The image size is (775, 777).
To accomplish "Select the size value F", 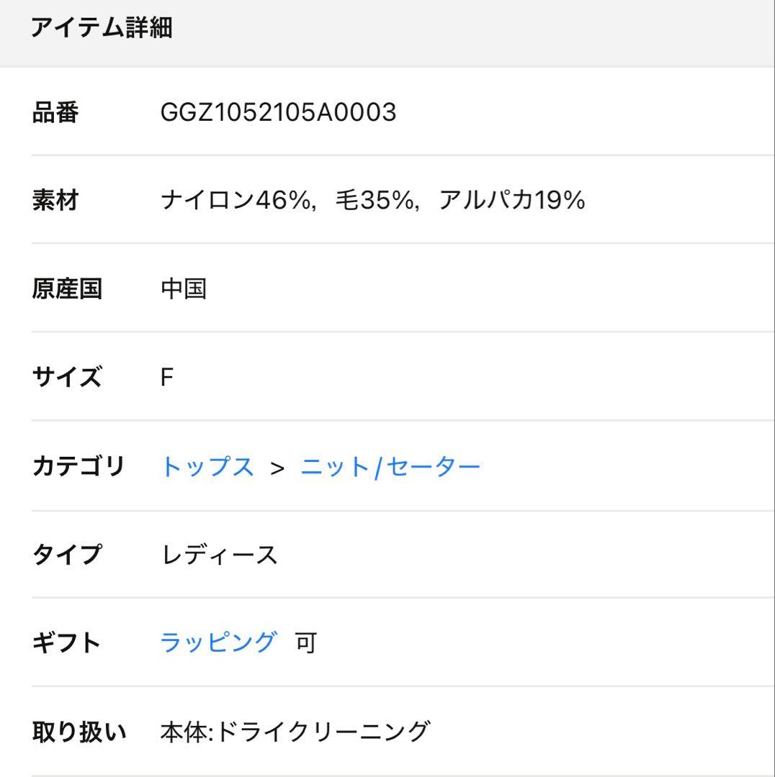I will [167, 377].
